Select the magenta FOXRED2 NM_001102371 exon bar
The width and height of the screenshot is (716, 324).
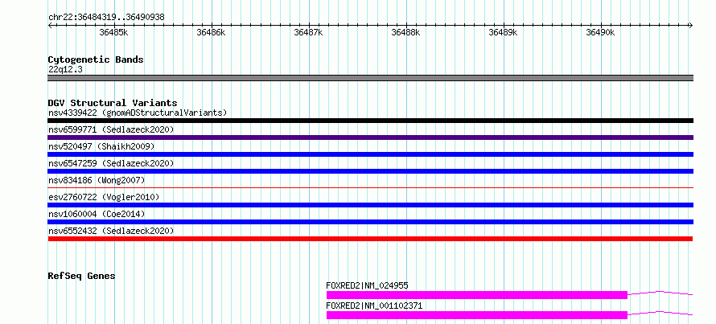[477, 315]
